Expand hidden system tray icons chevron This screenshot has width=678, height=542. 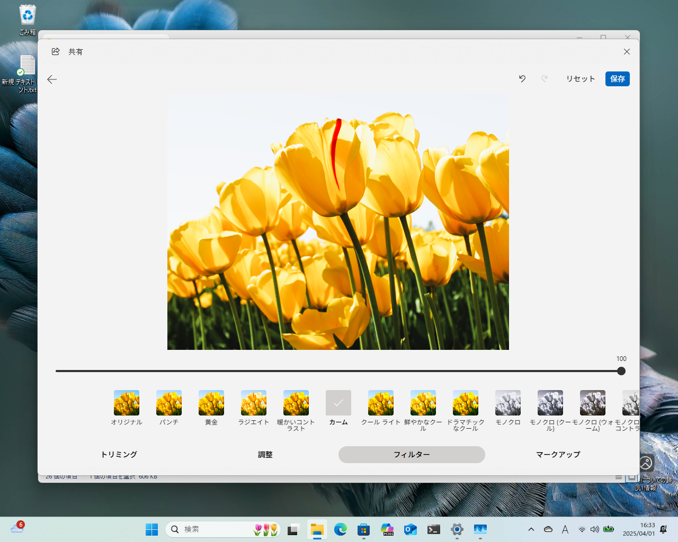point(531,529)
